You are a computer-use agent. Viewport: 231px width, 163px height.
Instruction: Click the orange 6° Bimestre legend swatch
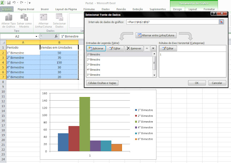pos(136,139)
